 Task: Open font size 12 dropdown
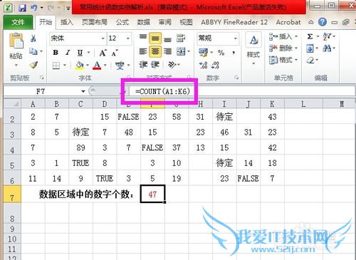click(x=128, y=38)
